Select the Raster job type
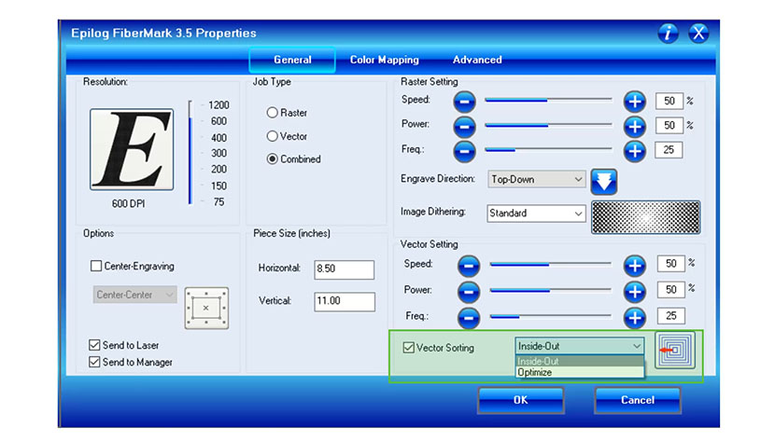Viewport: 775px width, 441px height. pyautogui.click(x=273, y=113)
